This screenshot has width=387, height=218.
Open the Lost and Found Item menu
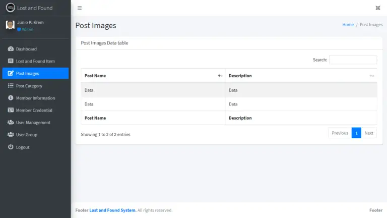(36, 61)
